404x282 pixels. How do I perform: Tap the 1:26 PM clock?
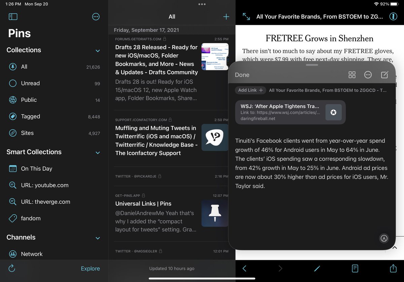click(13, 4)
